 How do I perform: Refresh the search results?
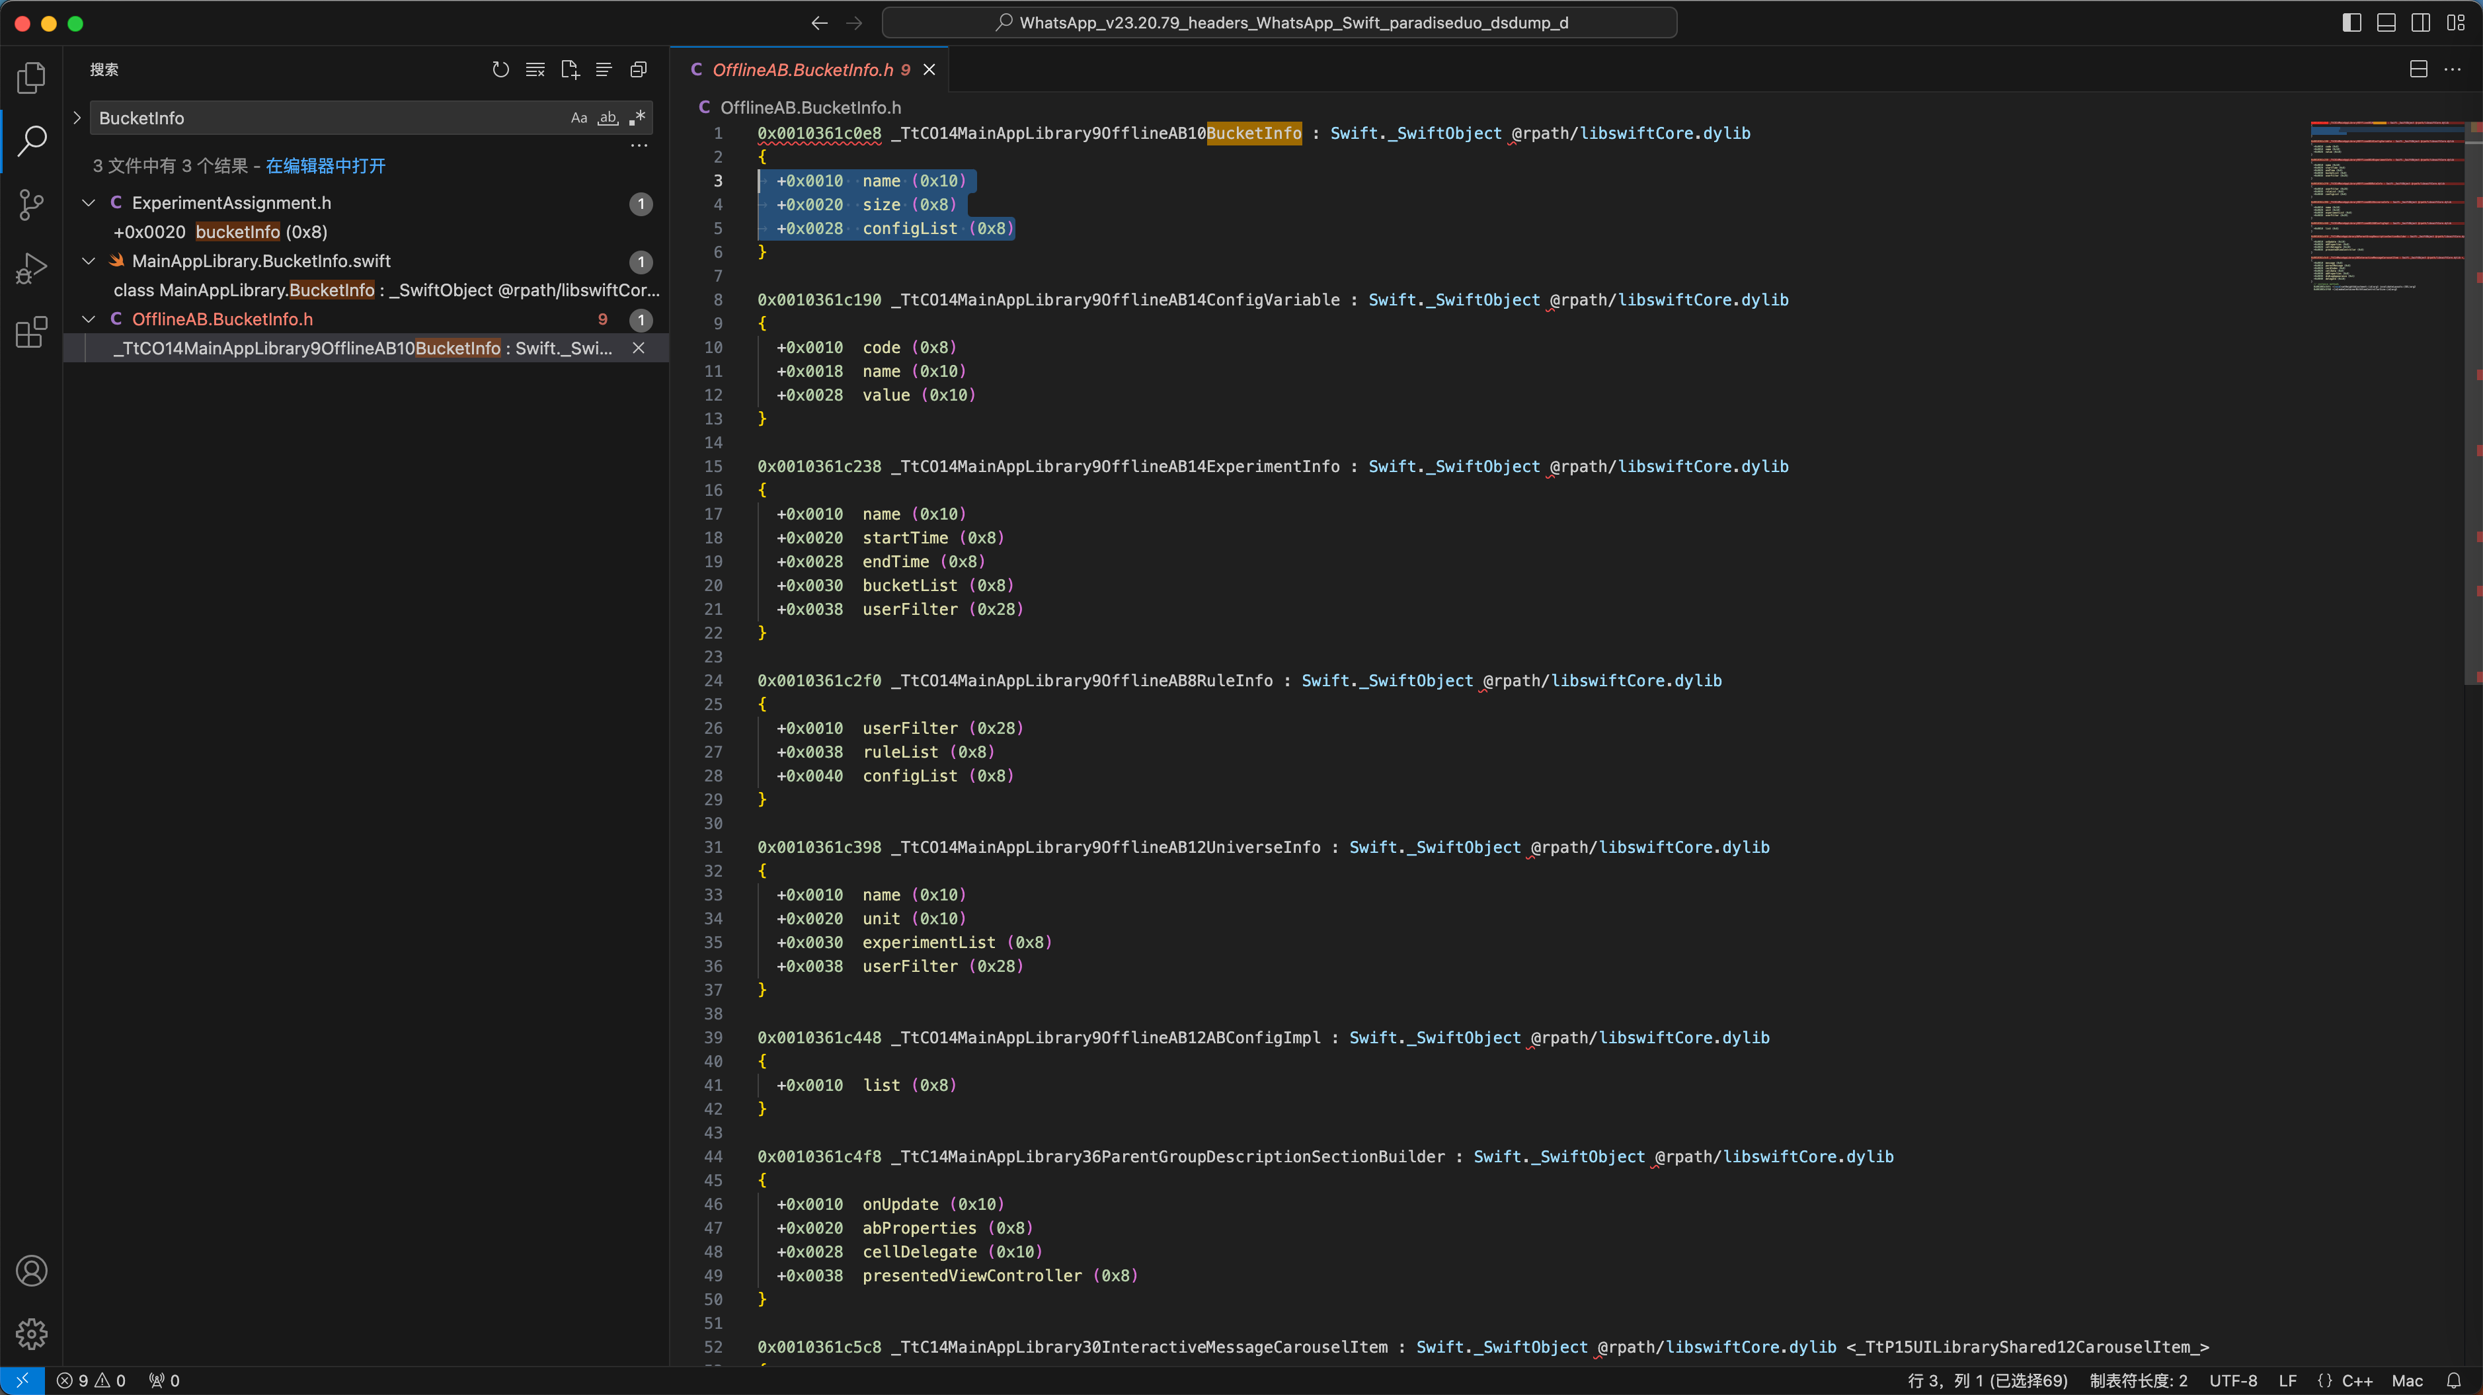pyautogui.click(x=500, y=69)
